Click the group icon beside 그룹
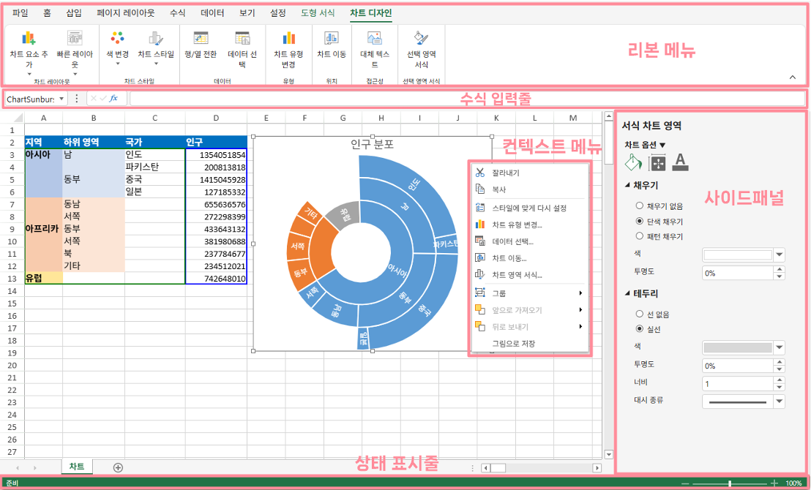Image resolution: width=811 pixels, height=490 pixels. pyautogui.click(x=479, y=293)
